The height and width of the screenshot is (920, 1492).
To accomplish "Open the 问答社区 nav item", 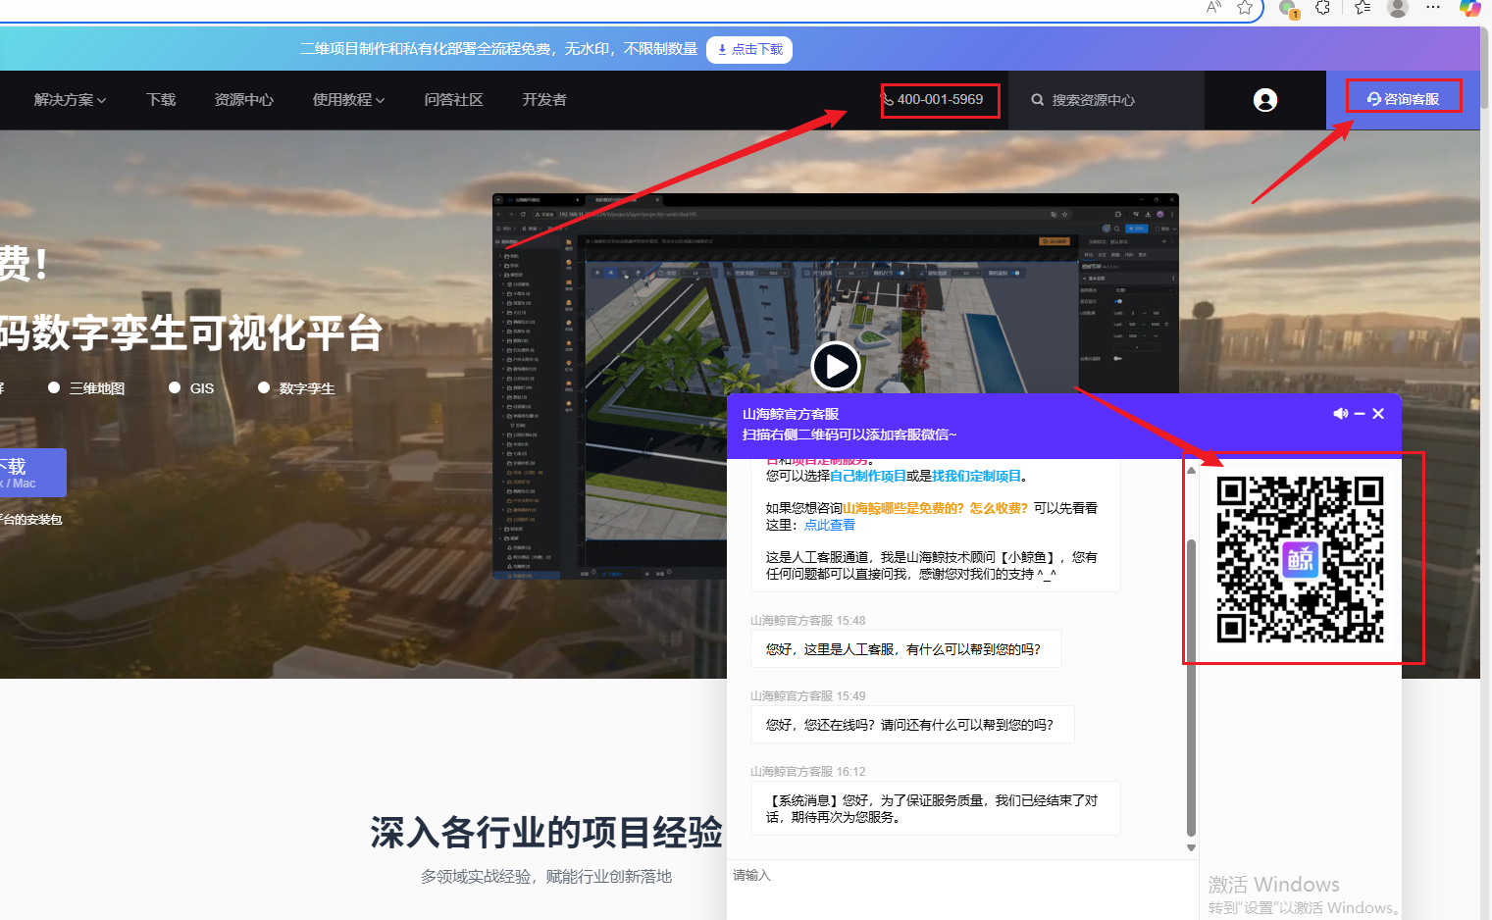I will pyautogui.click(x=453, y=100).
